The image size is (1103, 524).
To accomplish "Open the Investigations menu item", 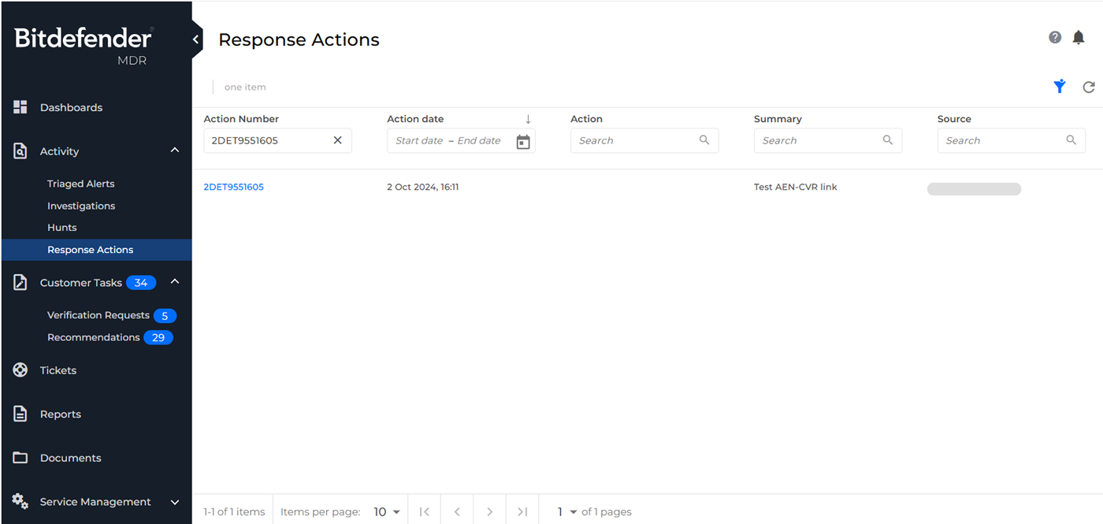I will [82, 206].
